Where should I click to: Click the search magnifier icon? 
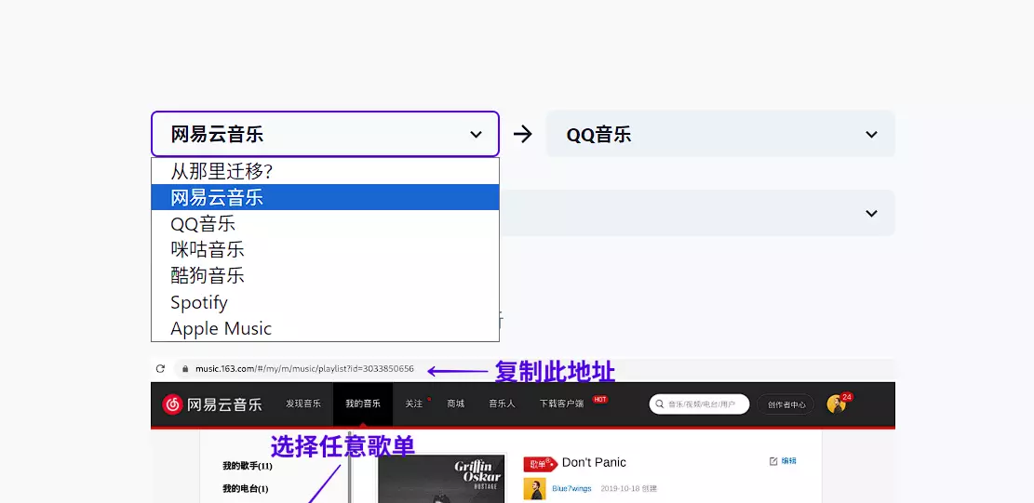coord(660,404)
